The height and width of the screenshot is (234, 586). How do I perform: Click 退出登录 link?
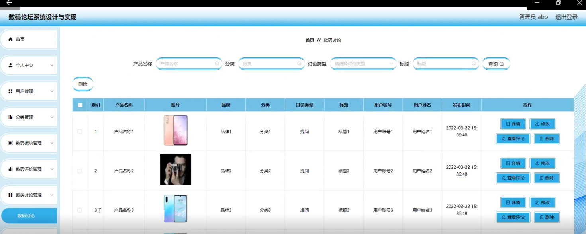coord(566,17)
